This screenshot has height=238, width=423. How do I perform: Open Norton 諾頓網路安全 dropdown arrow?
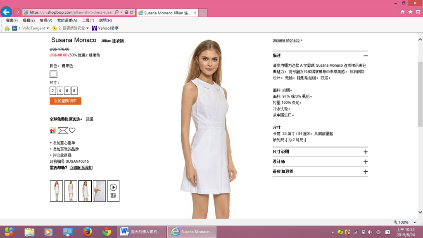[x=88, y=28]
